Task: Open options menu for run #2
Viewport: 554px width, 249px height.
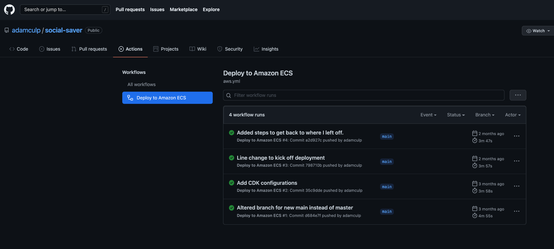Action: tap(517, 186)
